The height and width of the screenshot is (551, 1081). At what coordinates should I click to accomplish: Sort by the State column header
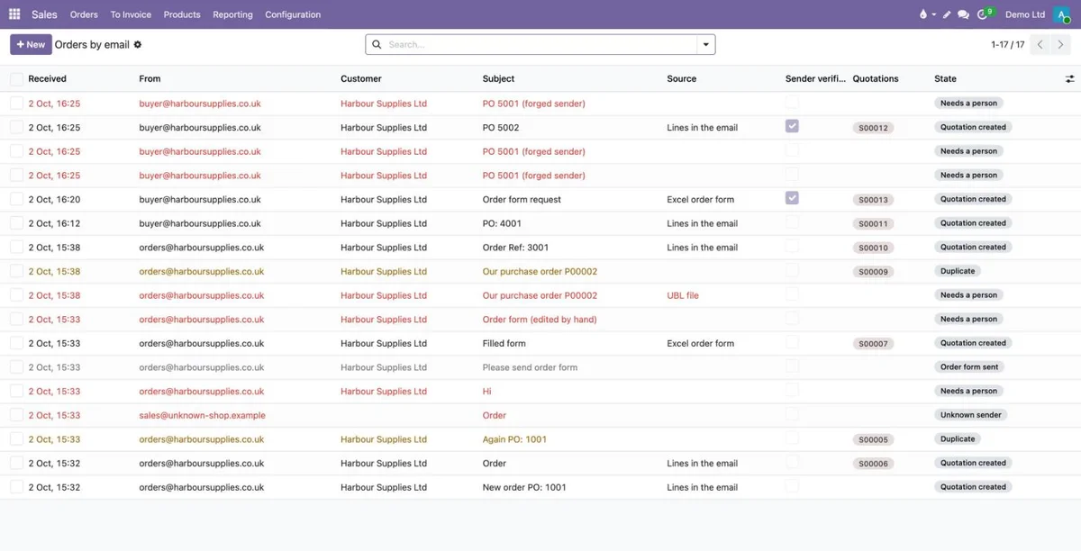tap(945, 79)
